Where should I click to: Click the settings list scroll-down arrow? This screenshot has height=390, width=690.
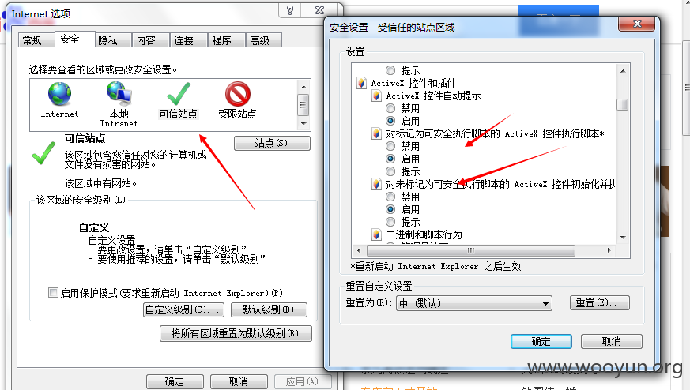click(x=623, y=238)
